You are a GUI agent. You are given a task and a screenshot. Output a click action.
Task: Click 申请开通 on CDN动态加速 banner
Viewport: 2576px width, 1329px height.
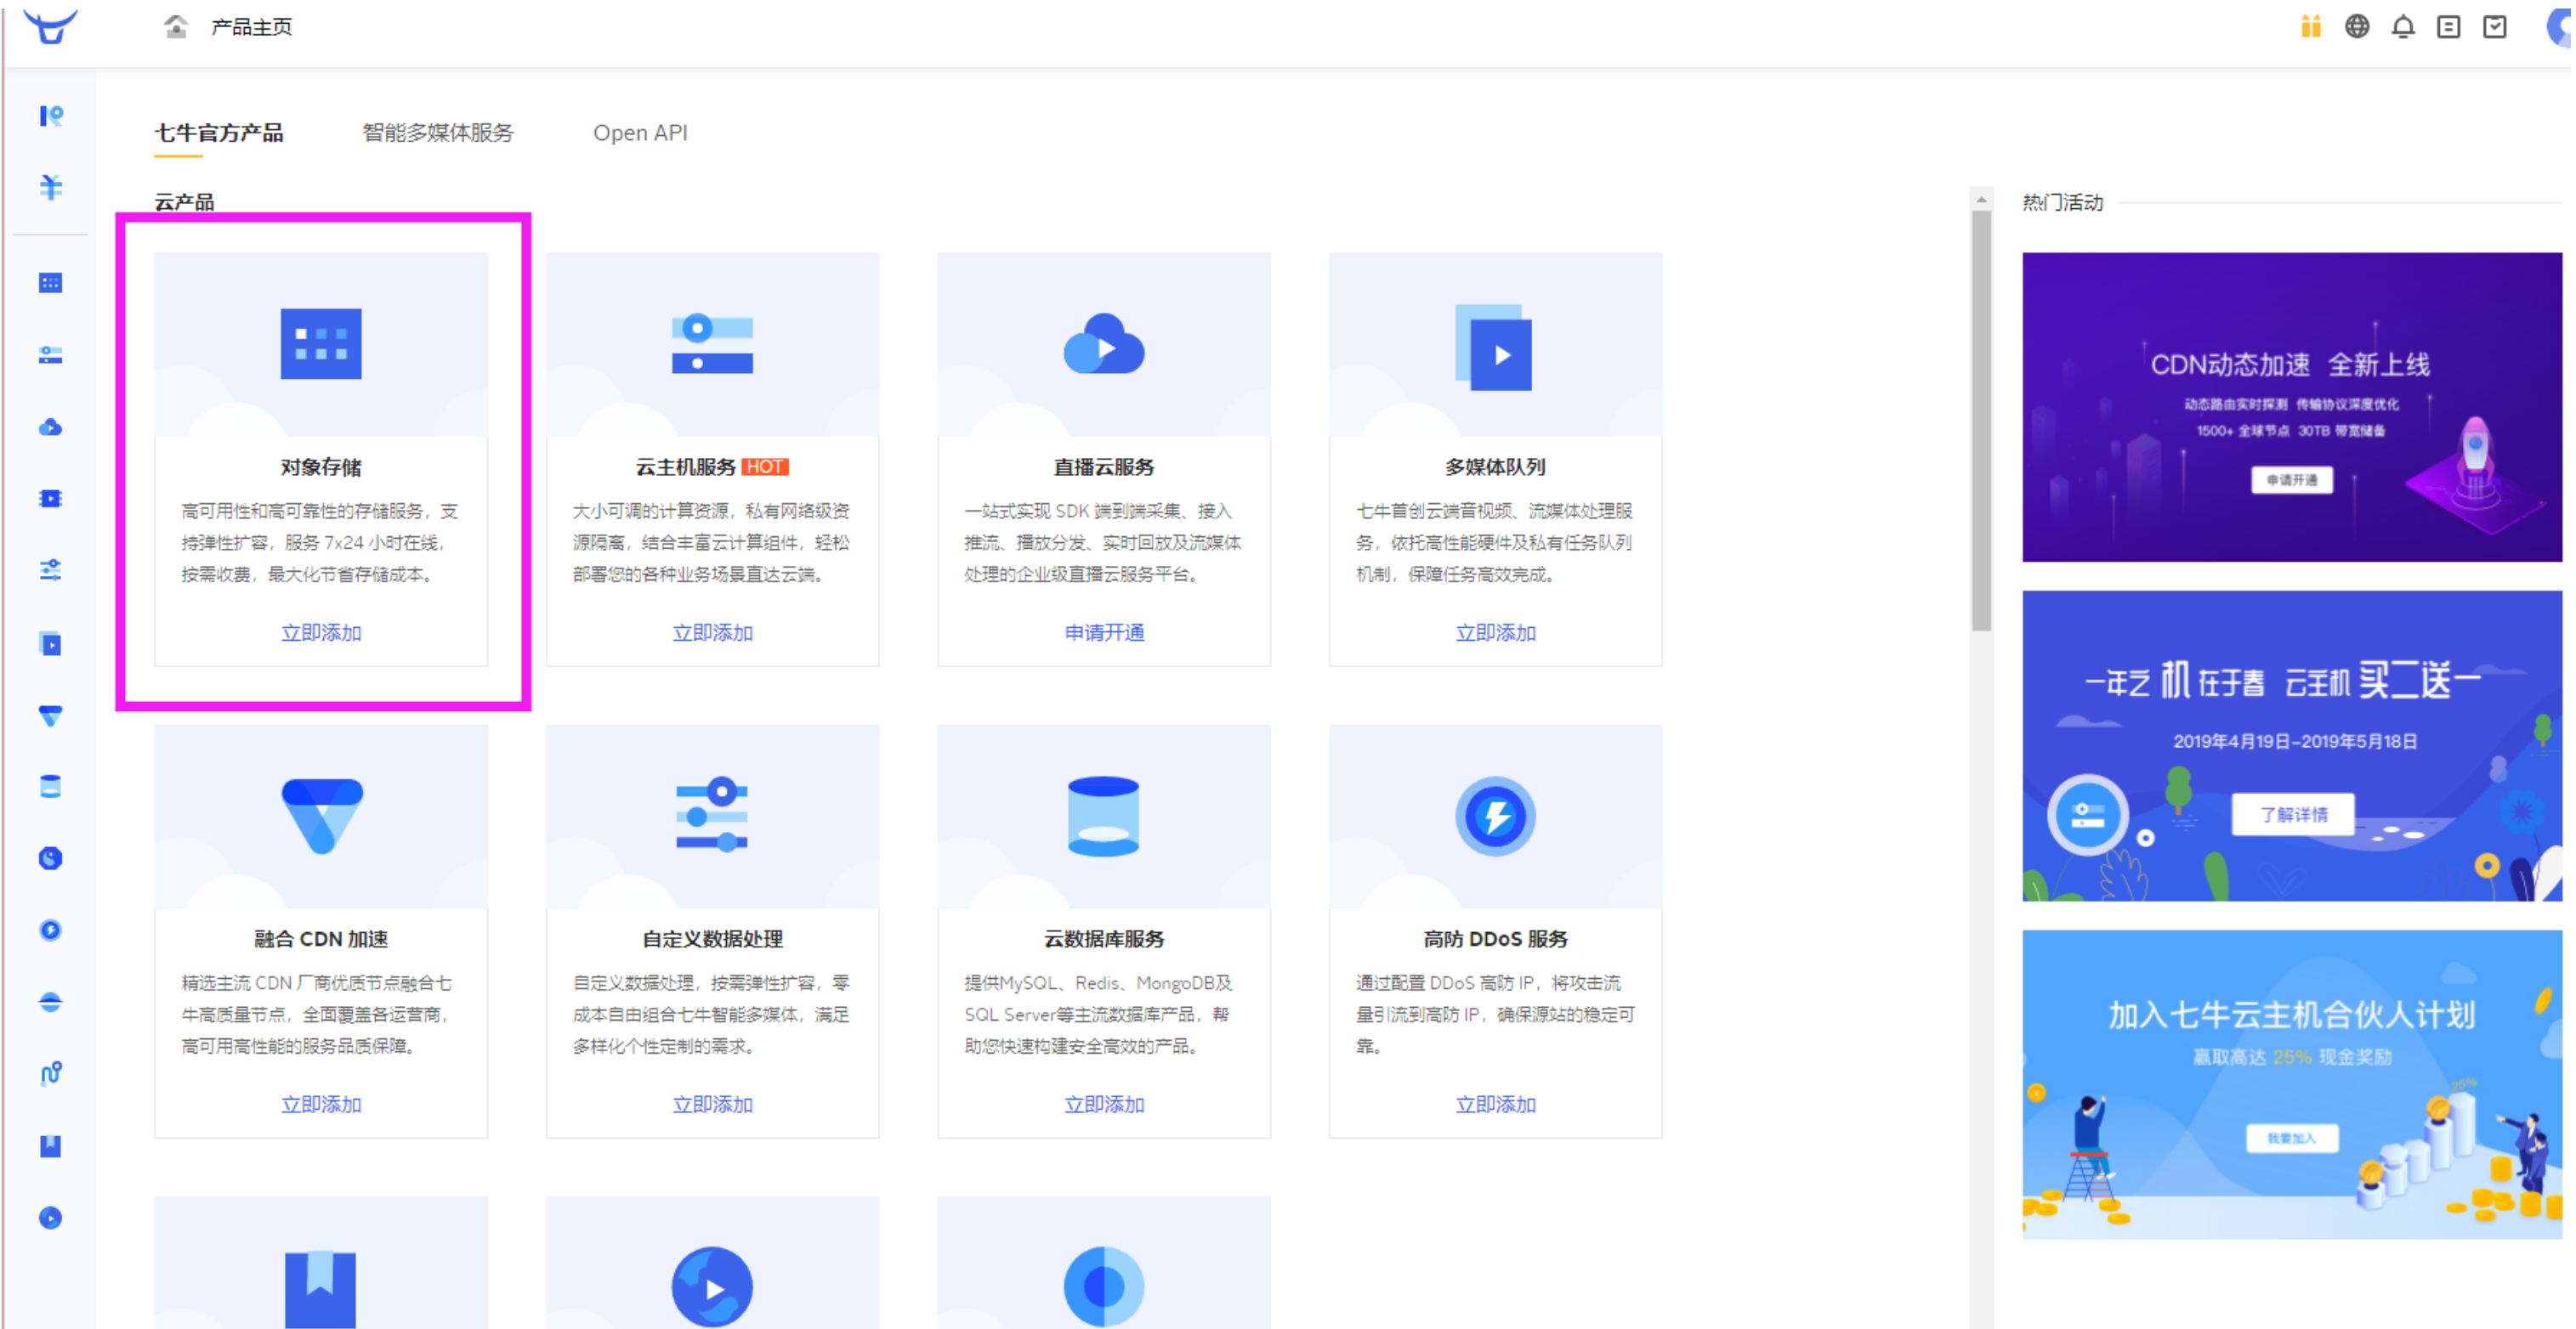click(x=2292, y=481)
